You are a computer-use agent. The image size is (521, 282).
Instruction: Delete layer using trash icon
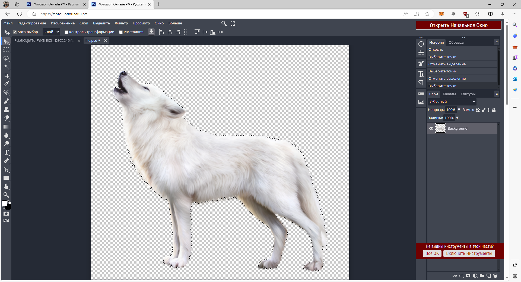click(x=495, y=276)
